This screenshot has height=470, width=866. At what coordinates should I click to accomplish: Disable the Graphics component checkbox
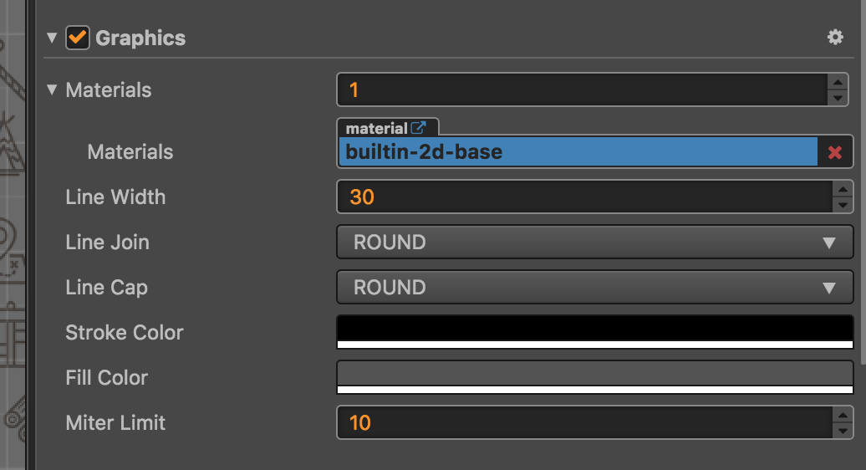point(79,38)
